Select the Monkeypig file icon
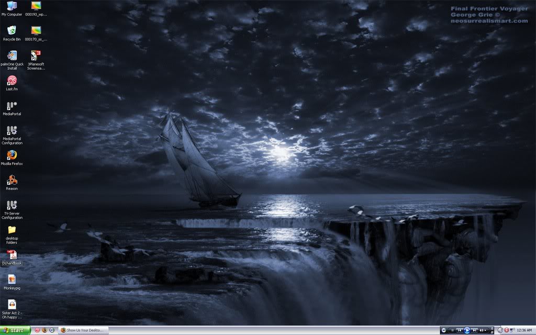The width and height of the screenshot is (536, 335). [x=12, y=282]
